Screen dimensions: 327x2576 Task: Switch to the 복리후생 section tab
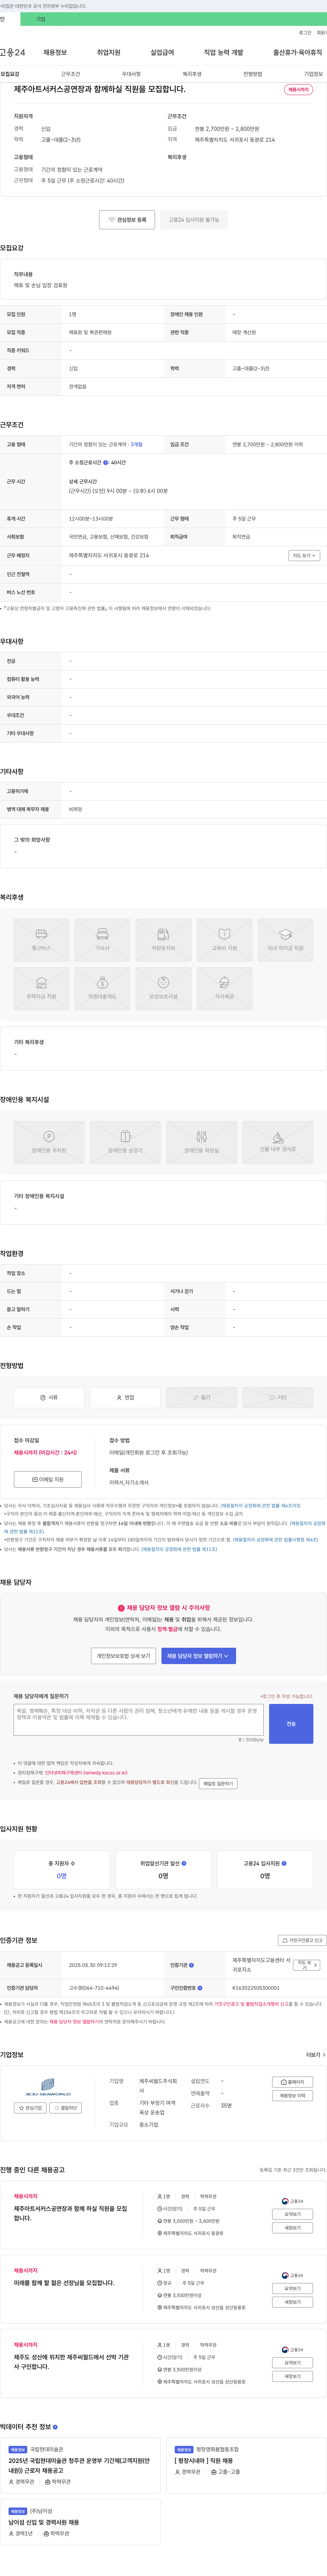coord(192,74)
